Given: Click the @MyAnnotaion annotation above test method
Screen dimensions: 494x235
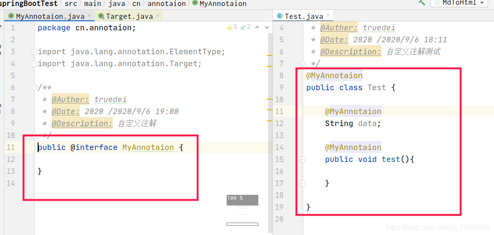Looking at the screenshot, I should coord(353,147).
